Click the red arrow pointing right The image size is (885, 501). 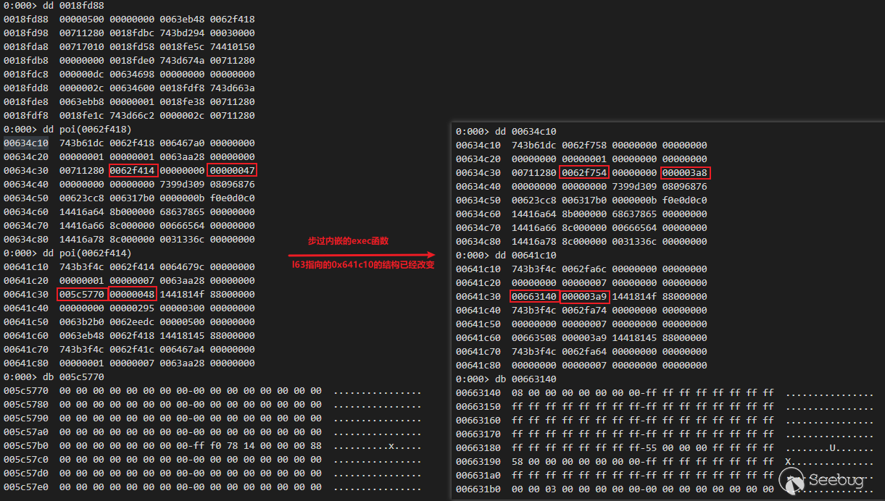point(362,254)
